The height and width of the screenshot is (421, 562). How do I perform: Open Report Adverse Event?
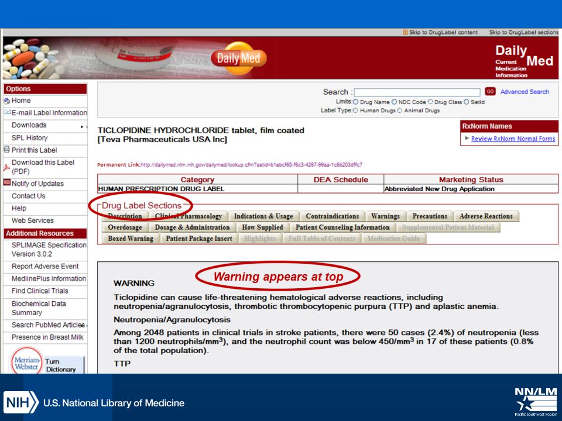[x=45, y=267]
